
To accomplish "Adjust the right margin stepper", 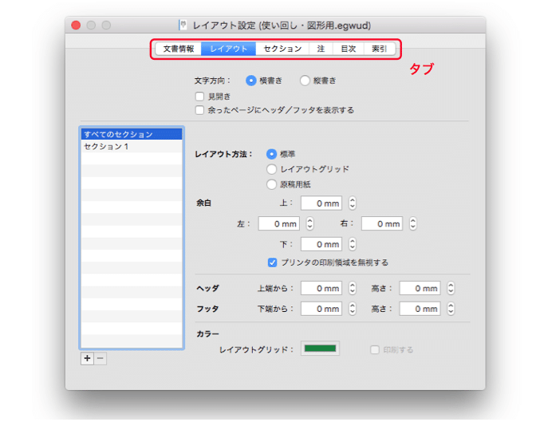I will [x=413, y=223].
